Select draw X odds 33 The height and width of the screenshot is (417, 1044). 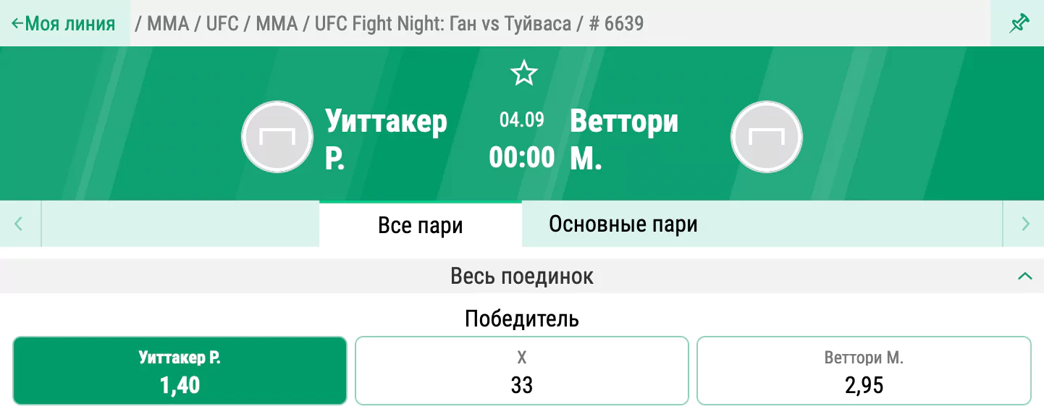521,371
